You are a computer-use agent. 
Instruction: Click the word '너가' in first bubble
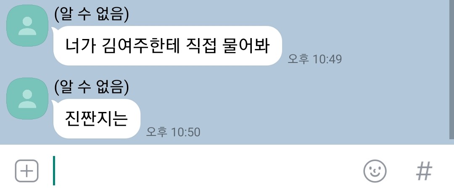point(80,46)
